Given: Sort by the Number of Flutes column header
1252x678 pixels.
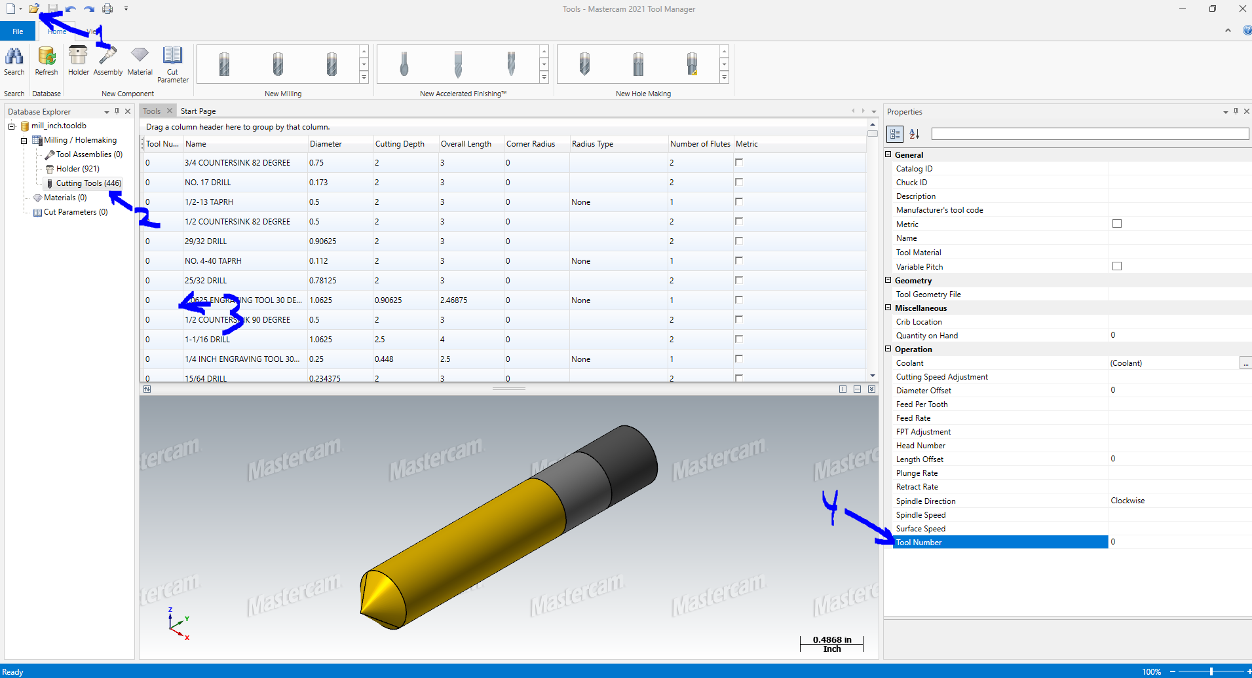Looking at the screenshot, I should tap(700, 144).
